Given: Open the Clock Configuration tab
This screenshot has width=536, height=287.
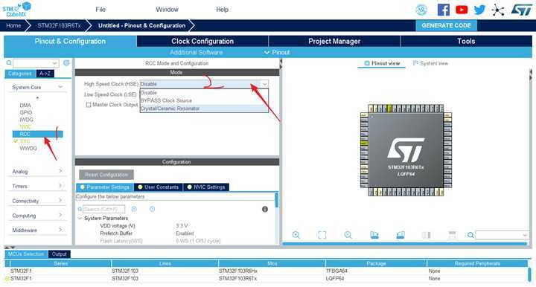Looking at the screenshot, I should tap(202, 42).
